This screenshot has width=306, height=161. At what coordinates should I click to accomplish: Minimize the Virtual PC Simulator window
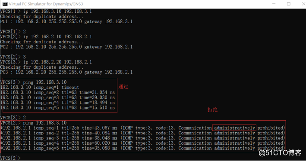click(274, 4)
